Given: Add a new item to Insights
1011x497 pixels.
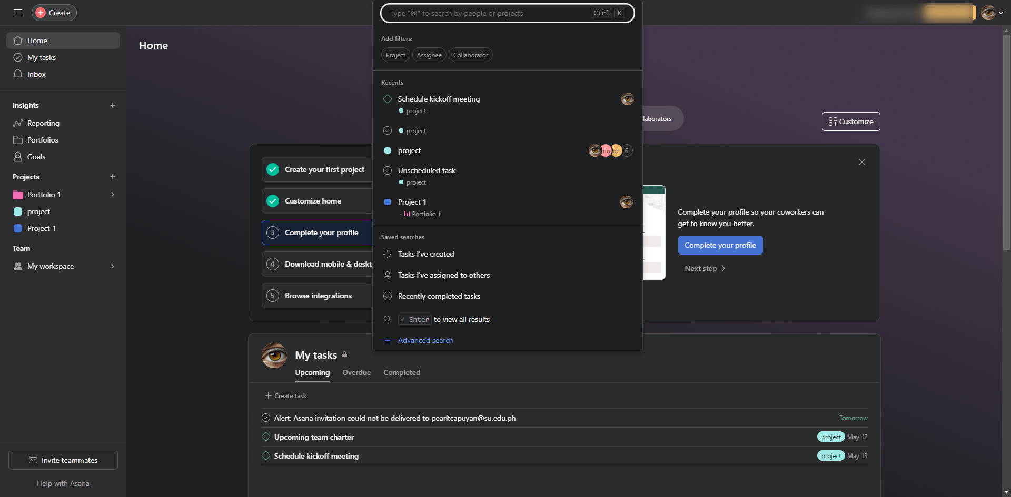Looking at the screenshot, I should (113, 105).
